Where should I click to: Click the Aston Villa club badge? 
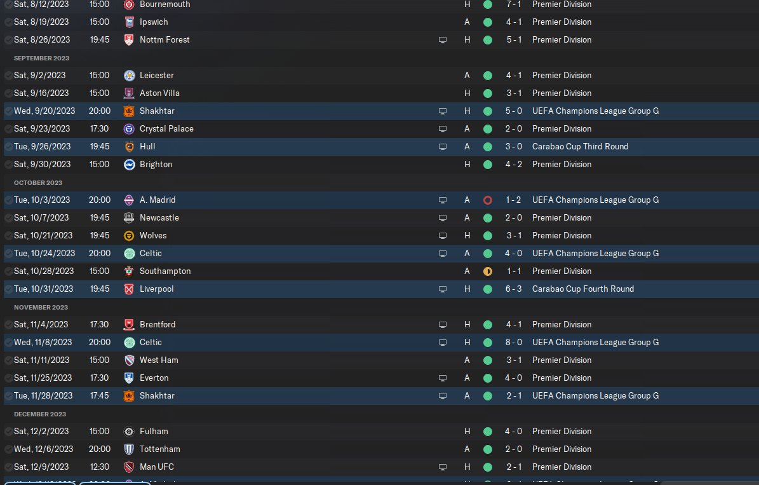(x=129, y=93)
